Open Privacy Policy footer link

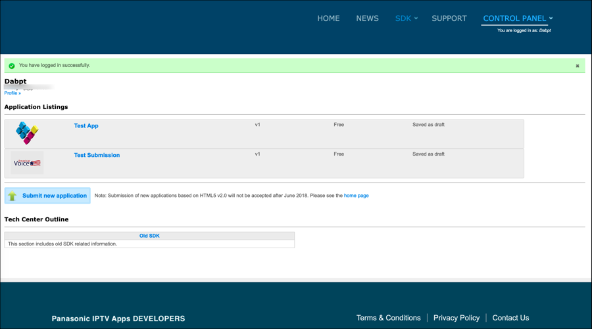[456, 318]
